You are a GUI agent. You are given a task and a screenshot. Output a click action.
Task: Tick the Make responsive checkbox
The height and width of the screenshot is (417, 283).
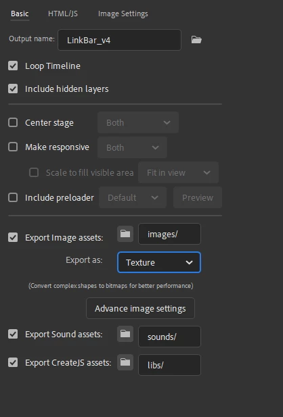[13, 147]
